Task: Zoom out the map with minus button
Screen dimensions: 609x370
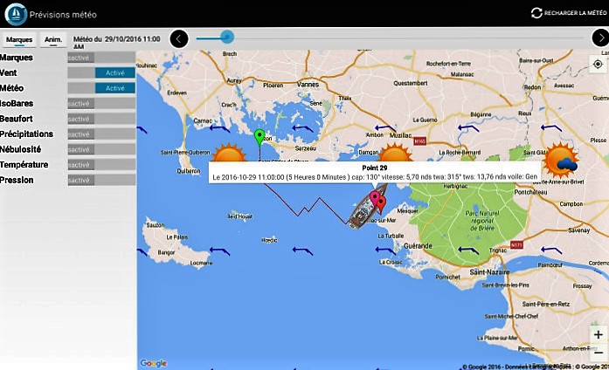Action: pyautogui.click(x=599, y=353)
